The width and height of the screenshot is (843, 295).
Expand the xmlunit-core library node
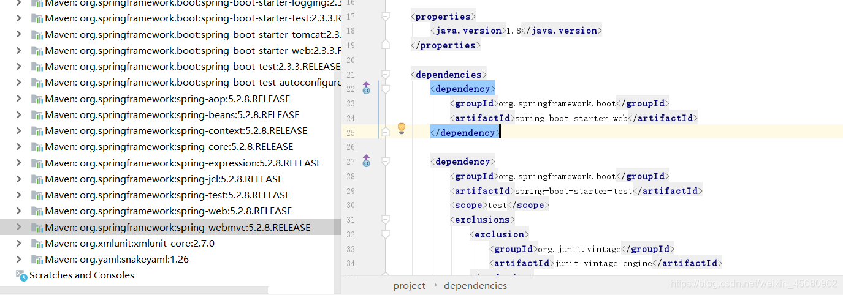pos(18,243)
